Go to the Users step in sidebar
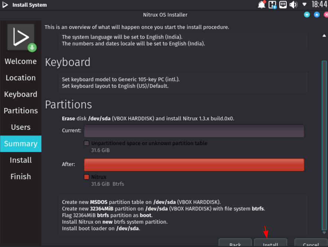Viewport: 328px width, 247px height. [x=21, y=127]
